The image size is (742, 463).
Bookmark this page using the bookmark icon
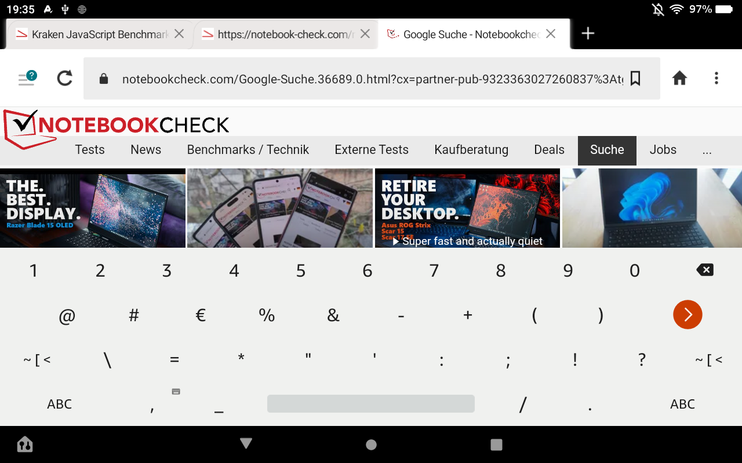click(635, 78)
